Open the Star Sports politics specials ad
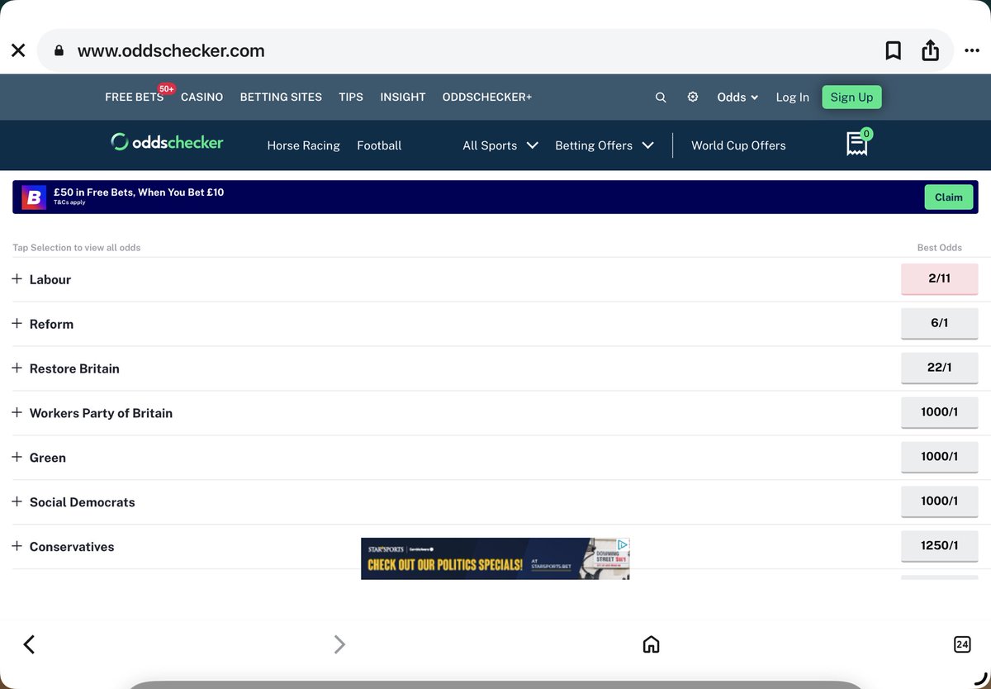The height and width of the screenshot is (689, 991). click(x=495, y=558)
